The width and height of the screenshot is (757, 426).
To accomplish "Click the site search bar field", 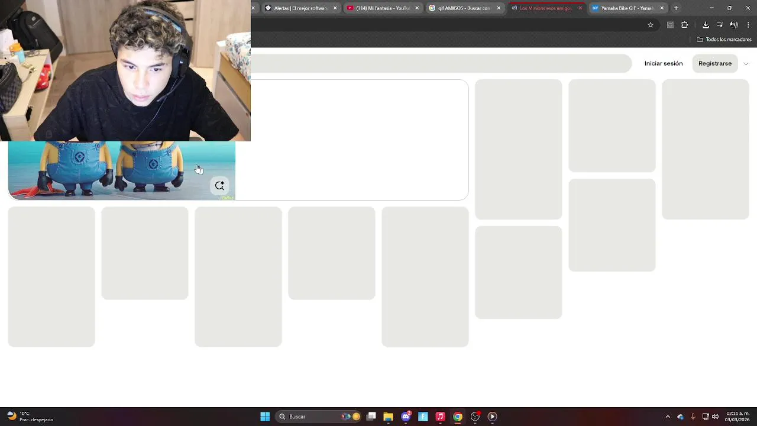I will [441, 63].
